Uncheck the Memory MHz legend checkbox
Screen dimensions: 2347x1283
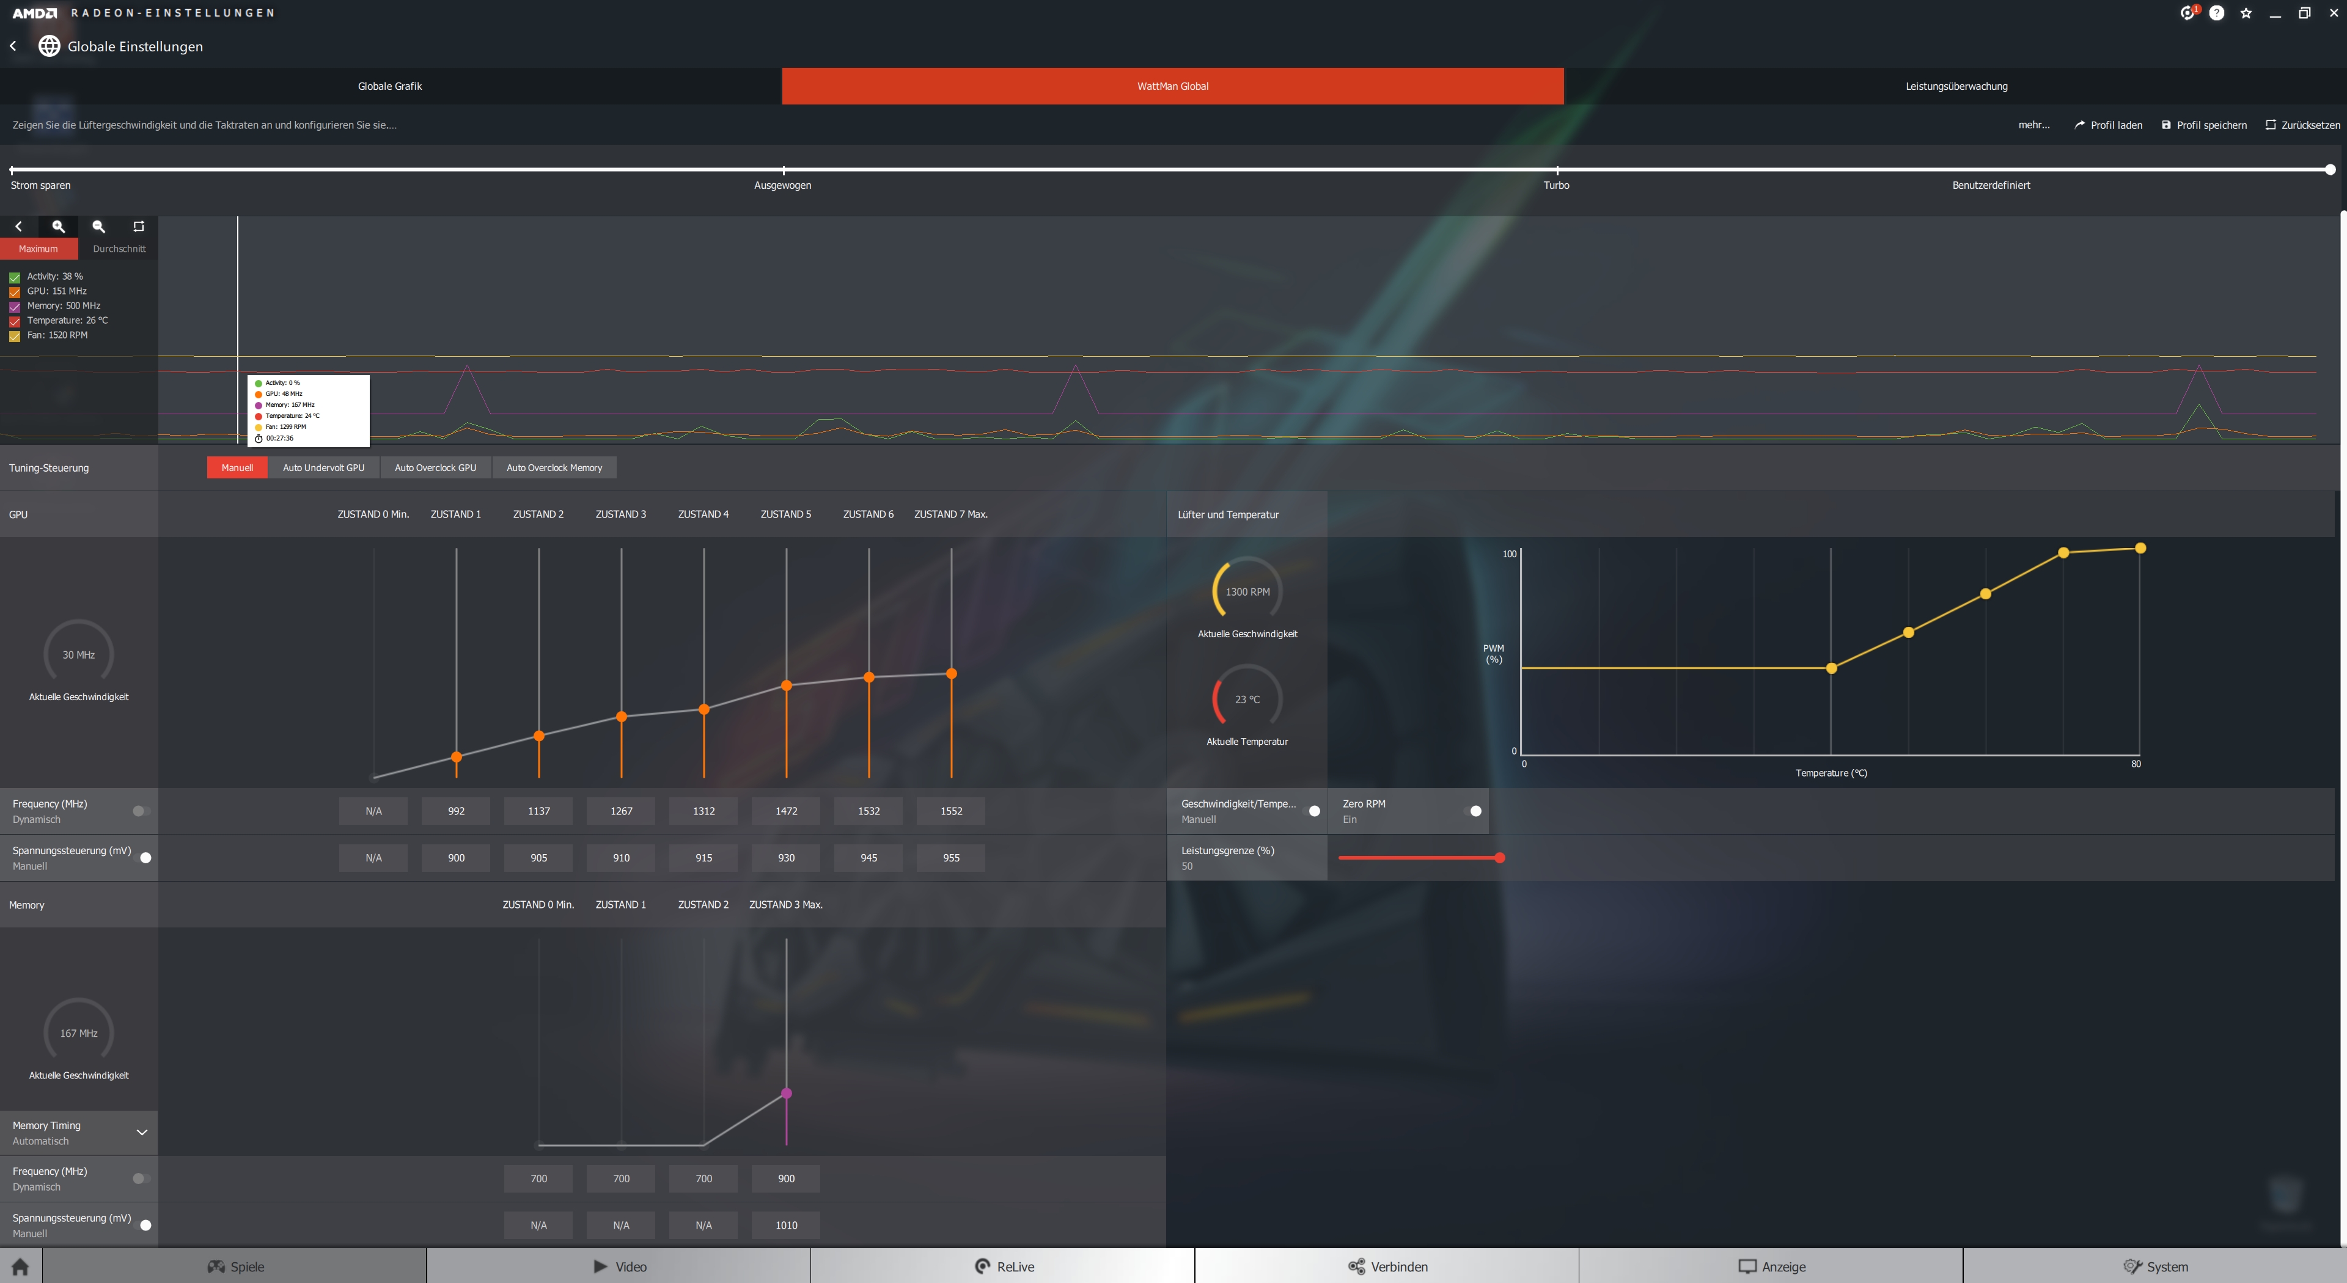point(15,306)
